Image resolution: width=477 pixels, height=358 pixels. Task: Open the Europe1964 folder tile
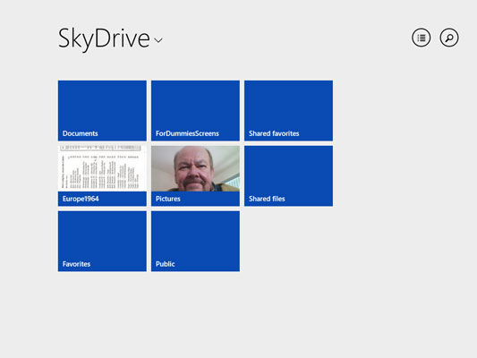pyautogui.click(x=102, y=175)
